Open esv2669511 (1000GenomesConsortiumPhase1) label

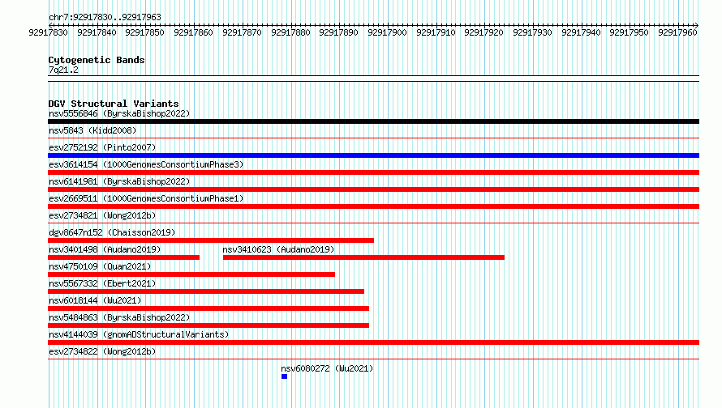point(146,198)
